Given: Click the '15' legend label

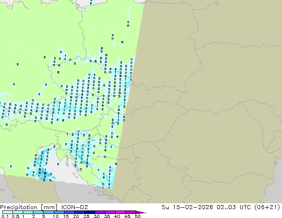Looking at the screenshot, I should click(x=66, y=216).
